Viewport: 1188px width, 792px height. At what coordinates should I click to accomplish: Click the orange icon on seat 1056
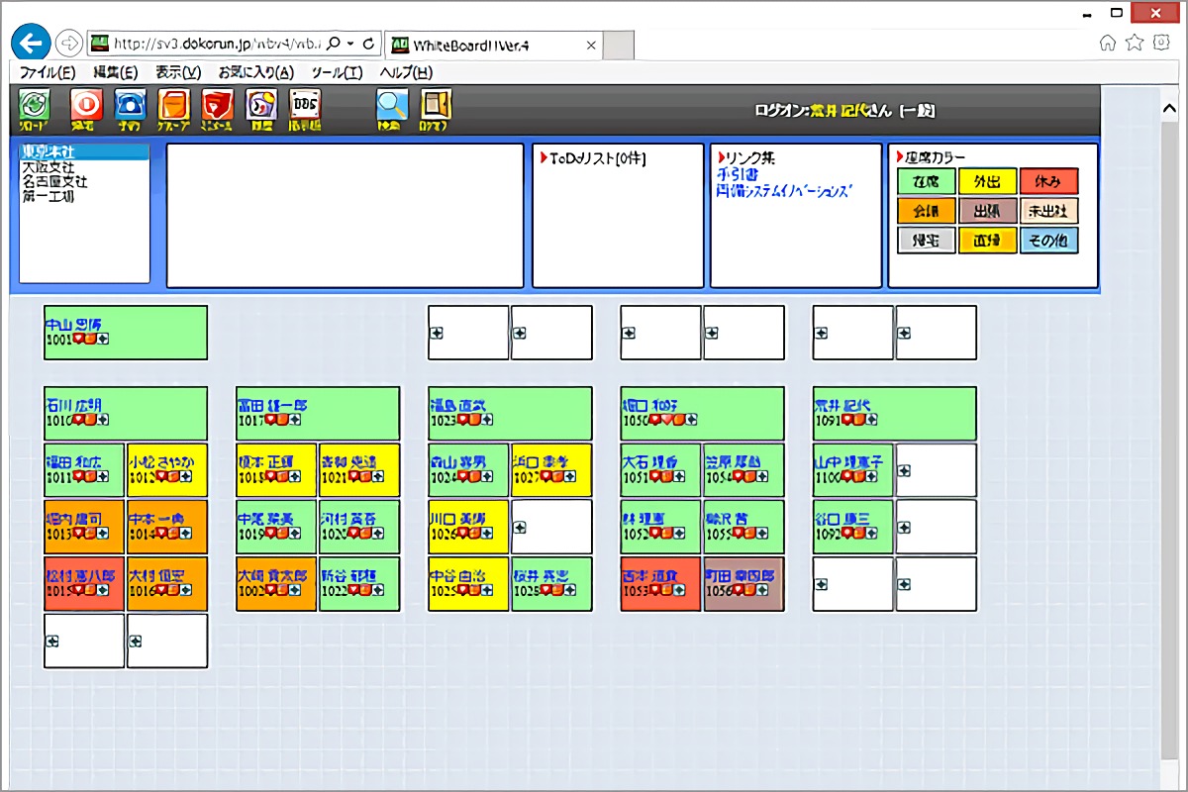point(750,590)
